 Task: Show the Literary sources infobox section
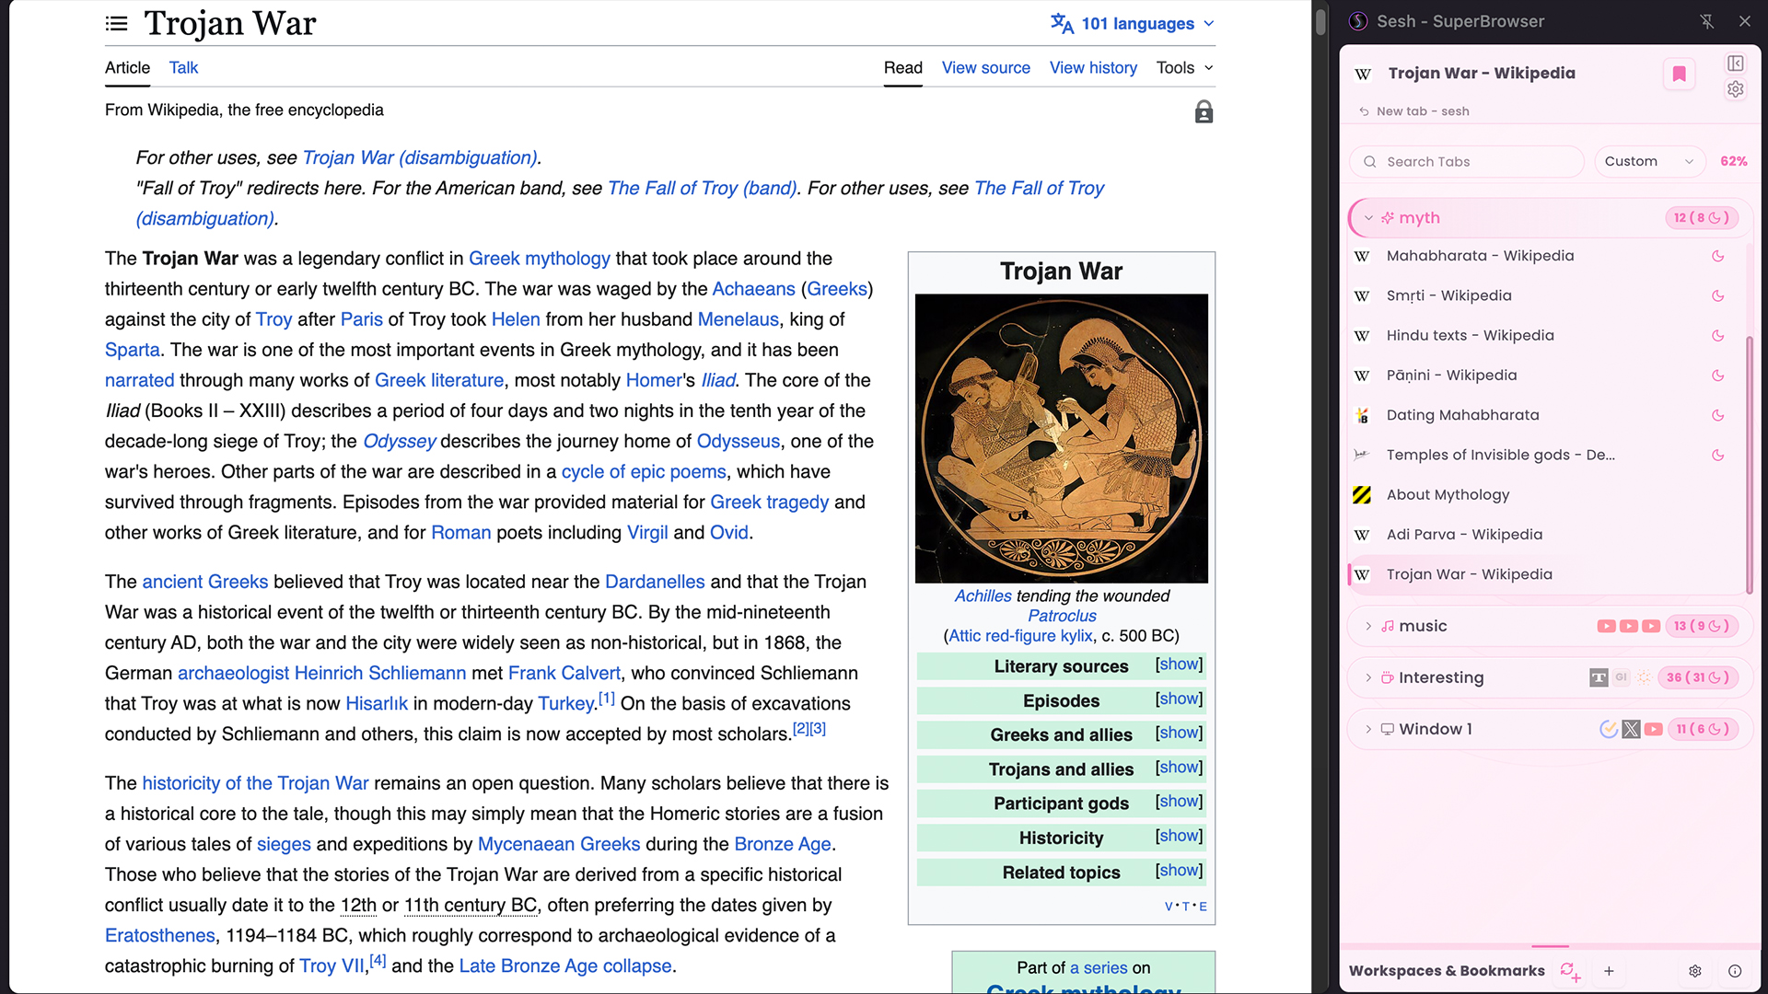click(1179, 664)
